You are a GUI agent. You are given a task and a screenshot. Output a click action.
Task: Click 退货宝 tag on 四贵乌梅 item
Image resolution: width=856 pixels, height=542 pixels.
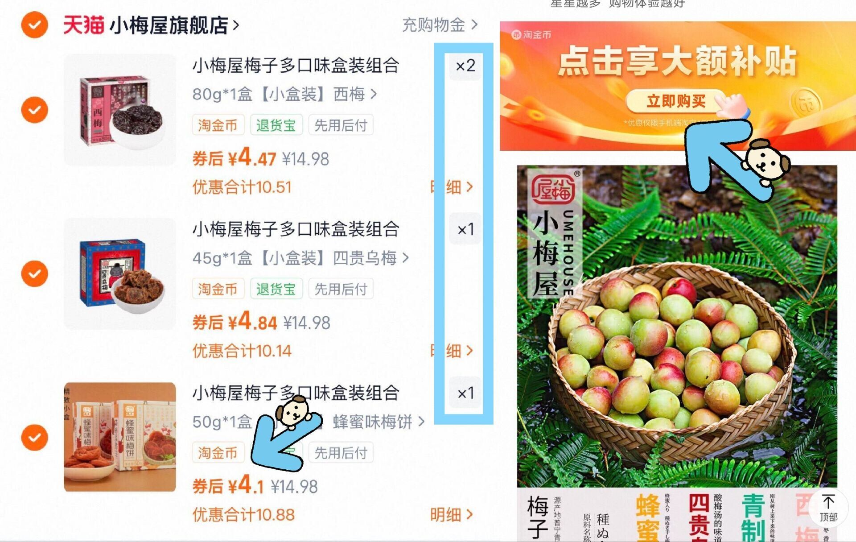point(276,289)
